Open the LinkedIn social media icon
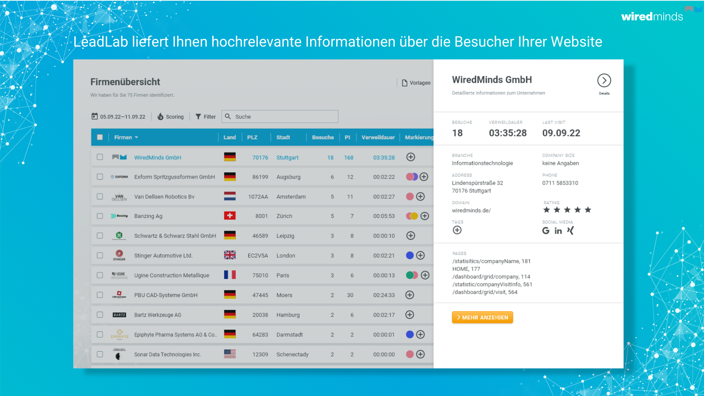The image size is (704, 396). [x=558, y=231]
